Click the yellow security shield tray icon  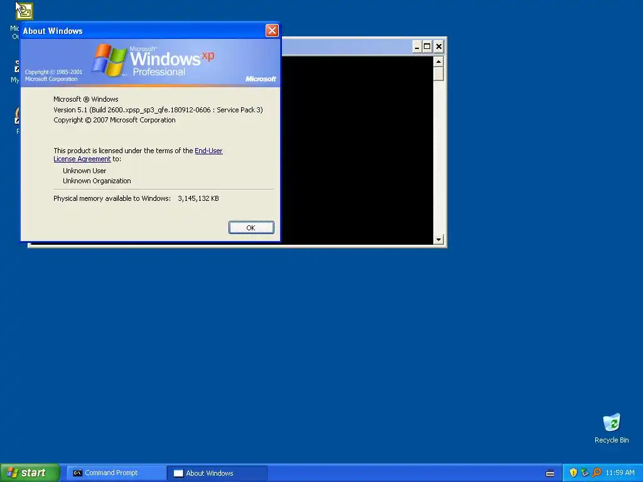tap(573, 473)
